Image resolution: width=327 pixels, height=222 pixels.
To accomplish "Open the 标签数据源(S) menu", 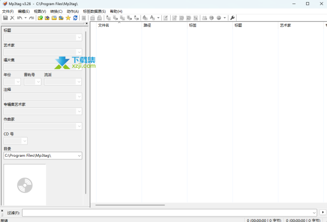I will click(x=95, y=11).
